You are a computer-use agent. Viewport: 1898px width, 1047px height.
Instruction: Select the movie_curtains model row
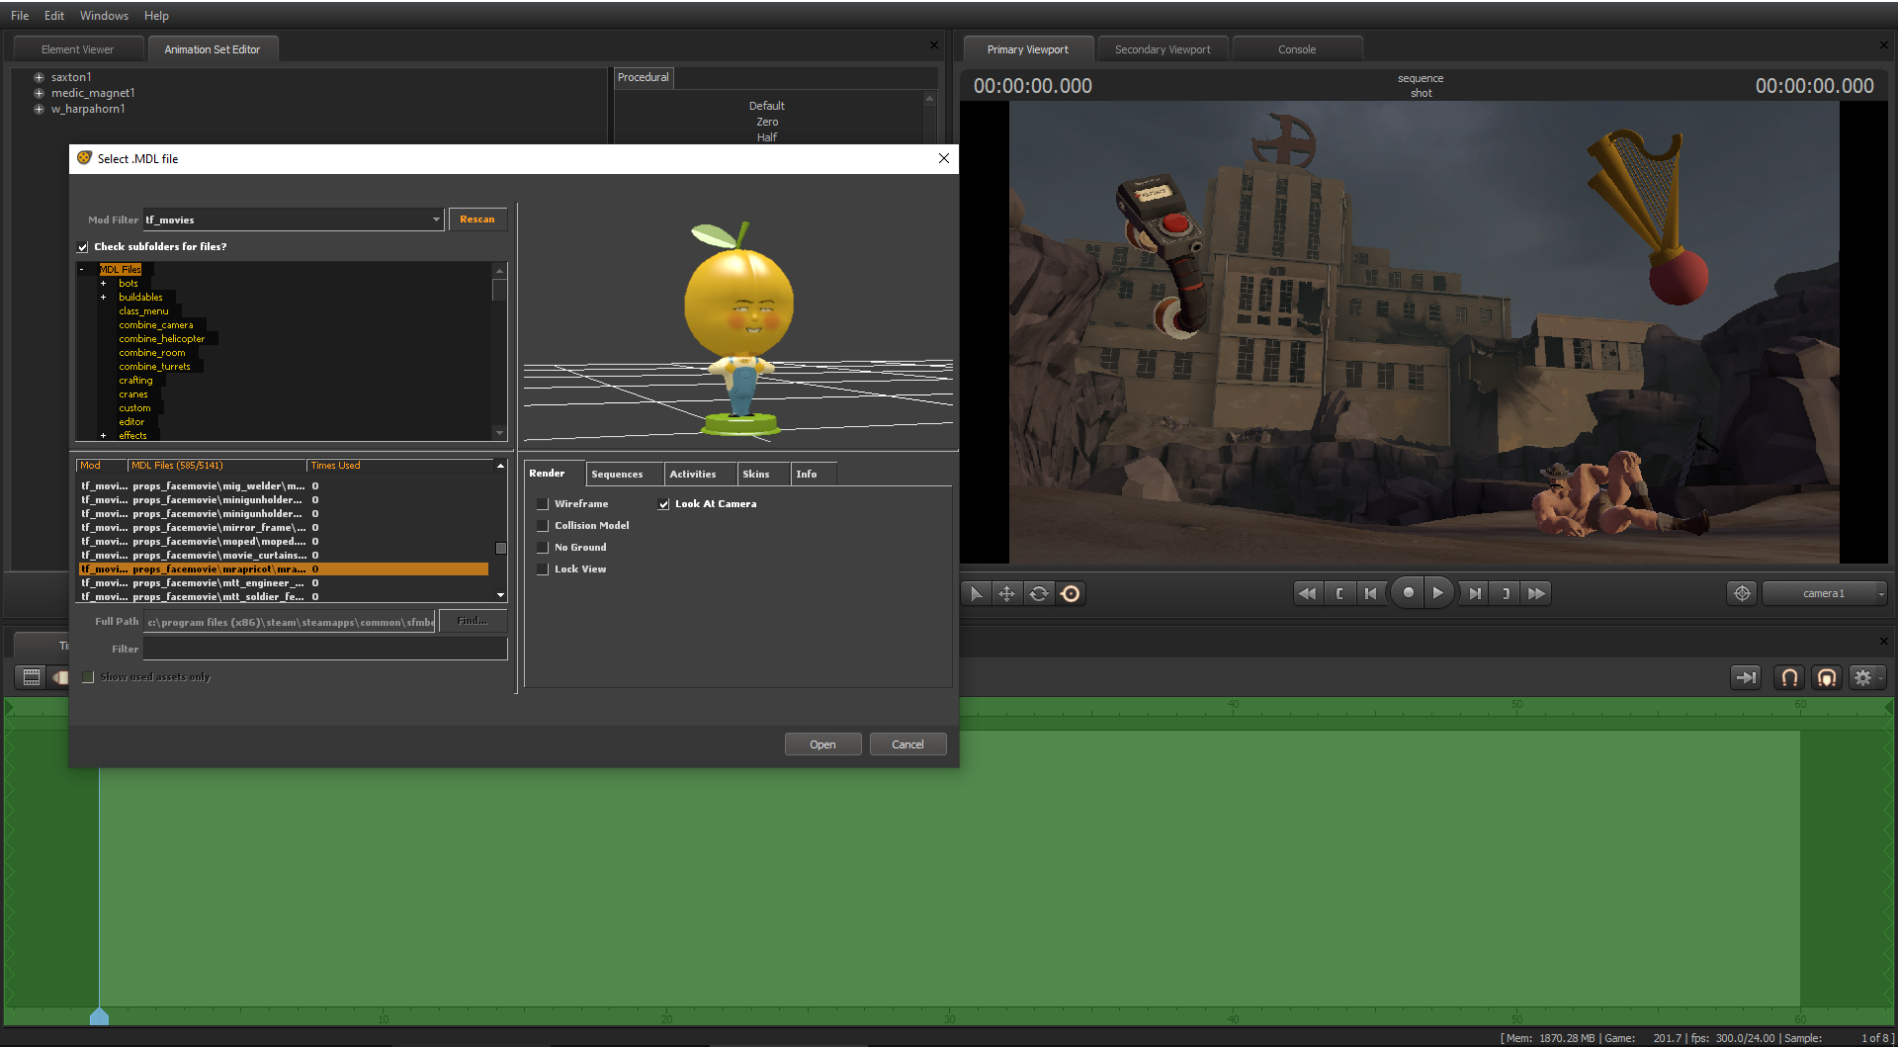coord(283,556)
